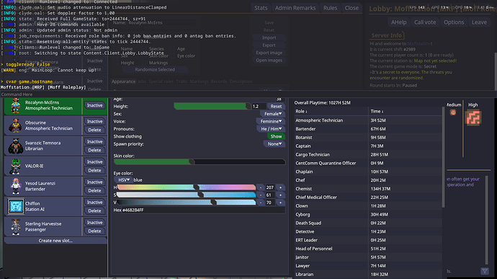Select the Head of Personnel row
The image size is (497, 279).
pos(367,249)
